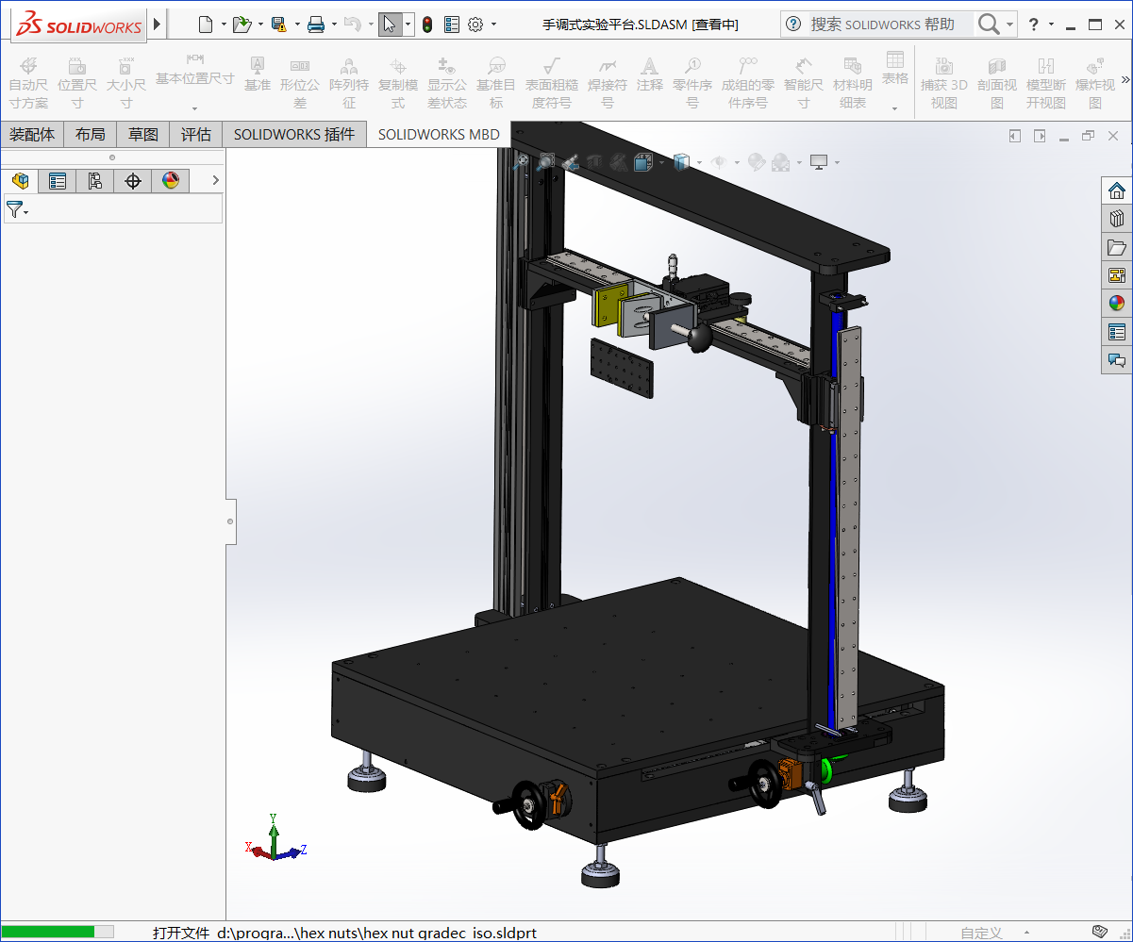Screen dimensions: 1133x942
Task: Click the 注释 ribbon button
Action: 649,74
